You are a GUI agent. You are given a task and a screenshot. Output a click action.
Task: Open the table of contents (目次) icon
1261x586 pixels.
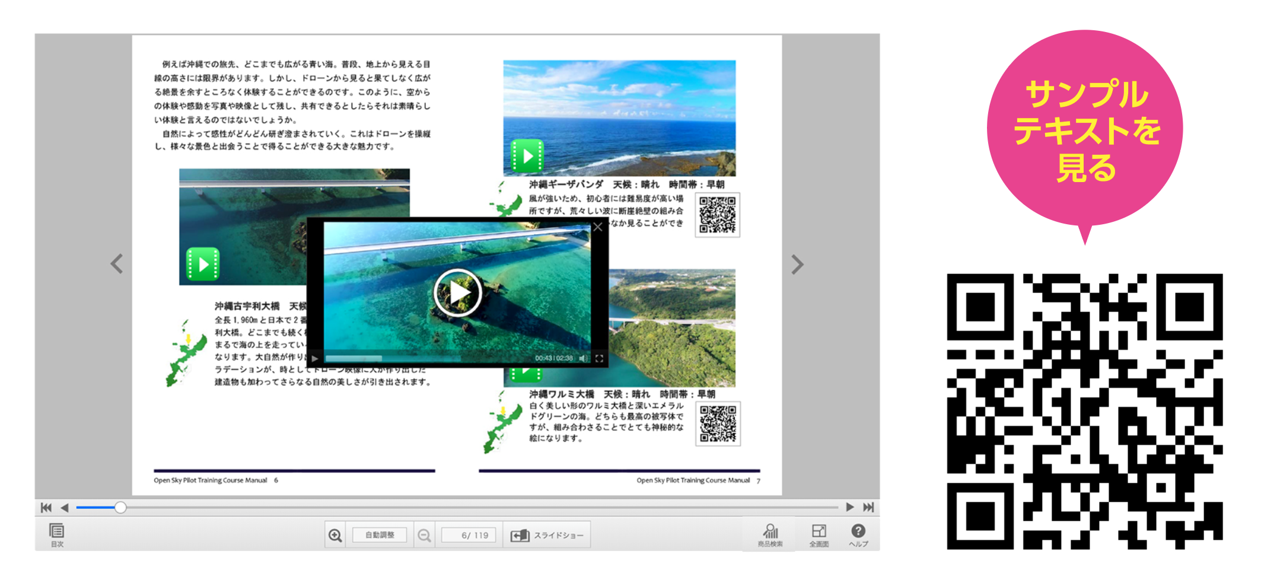click(x=57, y=535)
